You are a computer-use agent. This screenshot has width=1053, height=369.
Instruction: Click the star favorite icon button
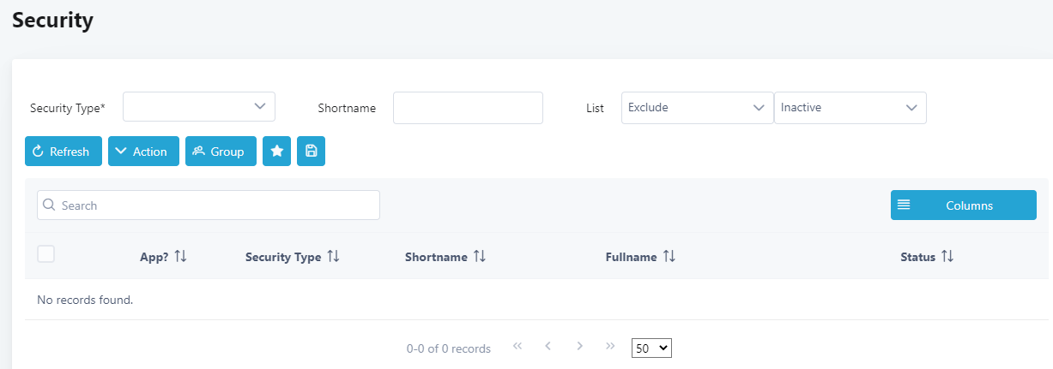point(276,152)
